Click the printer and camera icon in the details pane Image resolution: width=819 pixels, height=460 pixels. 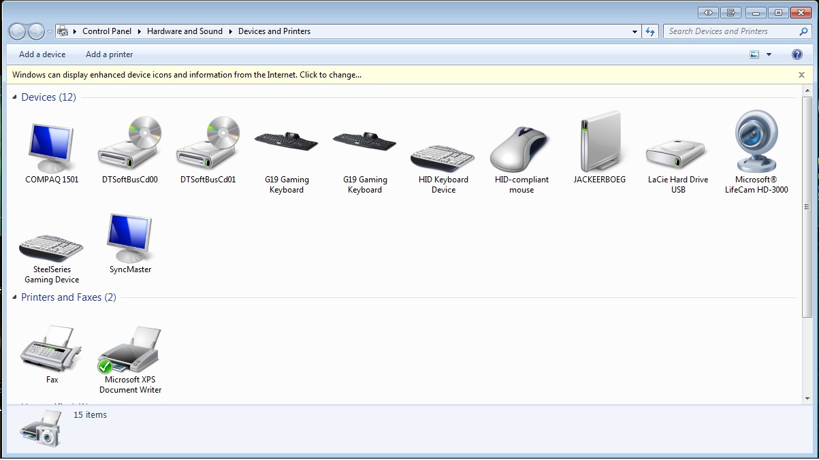pos(41,428)
